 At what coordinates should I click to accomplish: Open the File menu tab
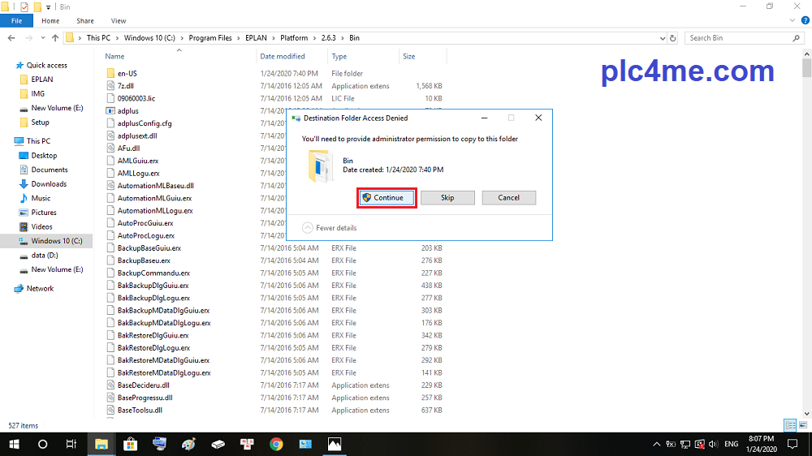point(16,20)
